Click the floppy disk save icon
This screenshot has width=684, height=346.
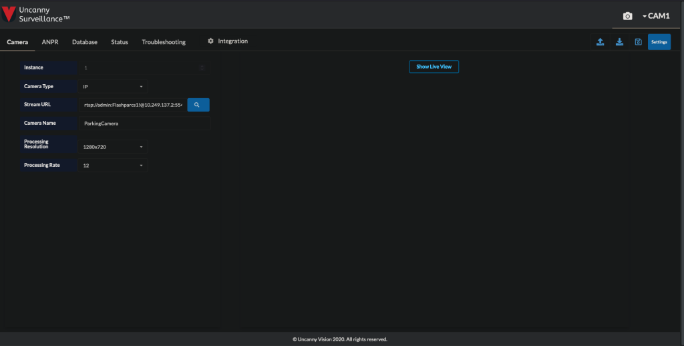click(x=638, y=42)
